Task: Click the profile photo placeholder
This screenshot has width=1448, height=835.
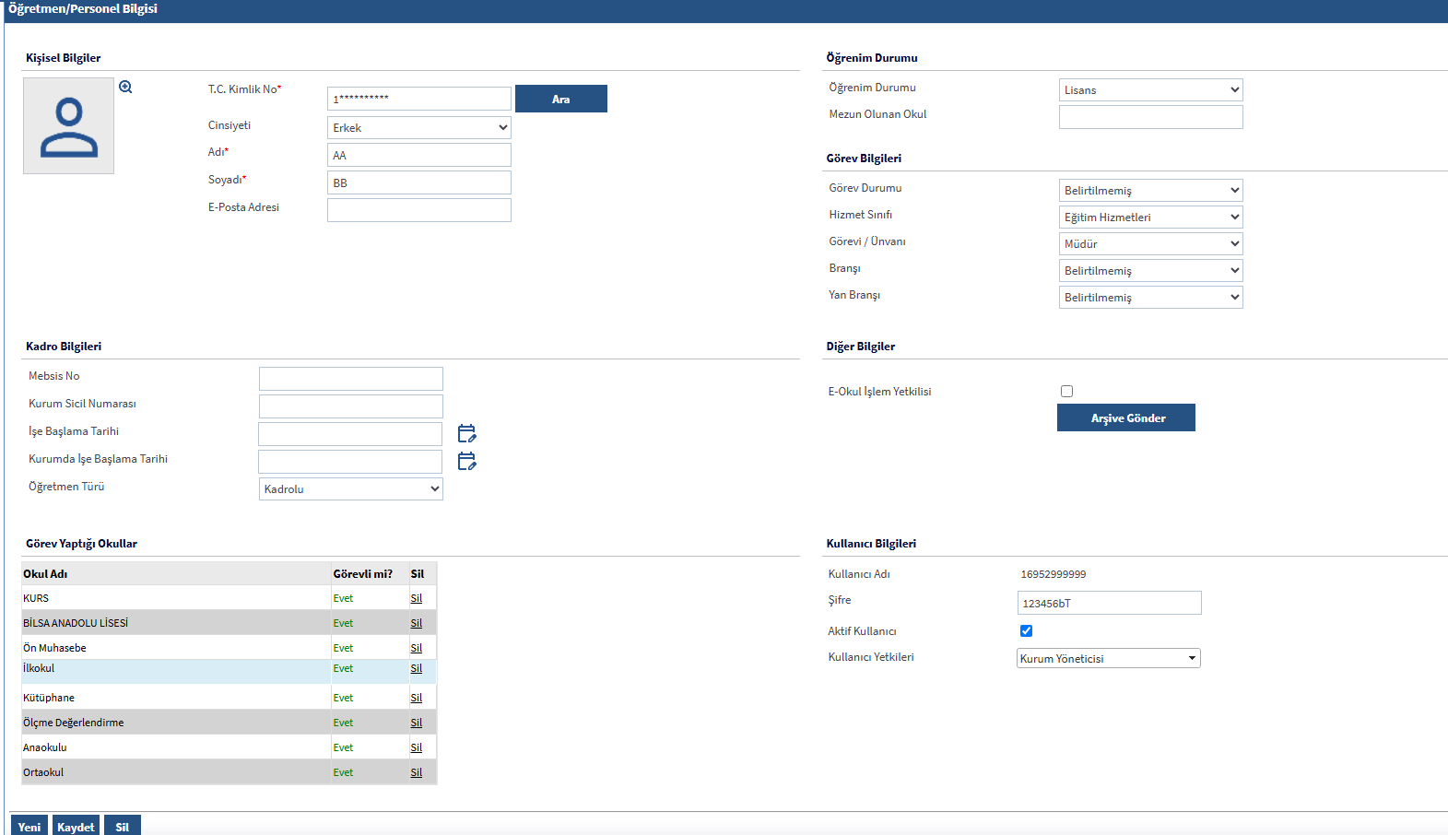Action: [x=68, y=126]
